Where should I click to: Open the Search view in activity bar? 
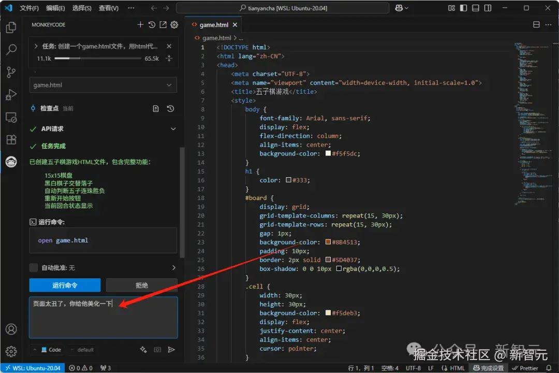(11, 50)
